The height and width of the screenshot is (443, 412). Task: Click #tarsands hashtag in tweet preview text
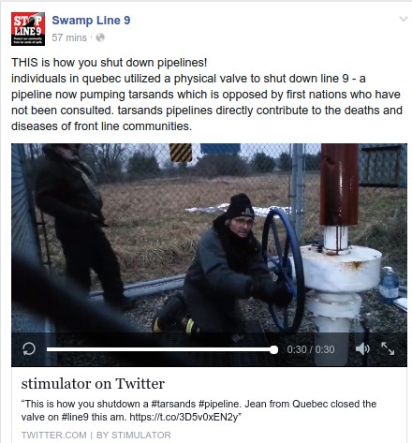(173, 404)
